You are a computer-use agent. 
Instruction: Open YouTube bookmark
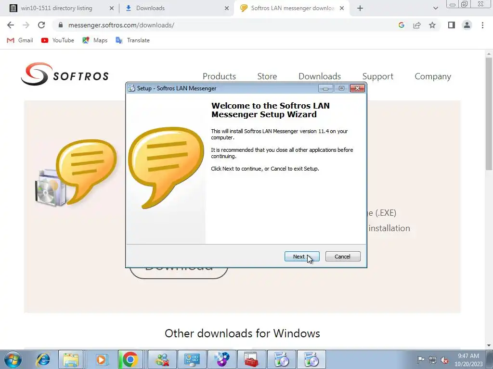pyautogui.click(x=58, y=40)
